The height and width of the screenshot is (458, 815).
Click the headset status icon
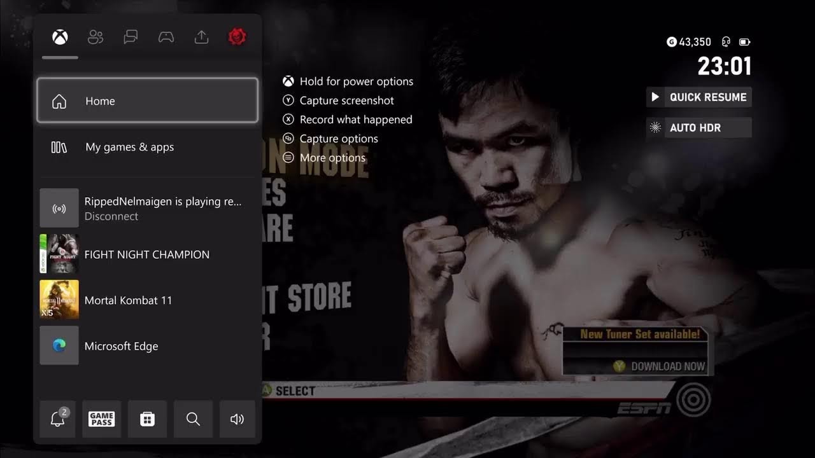[x=726, y=42]
